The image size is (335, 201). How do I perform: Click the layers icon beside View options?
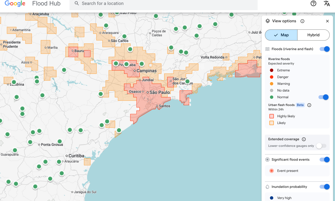click(x=268, y=21)
